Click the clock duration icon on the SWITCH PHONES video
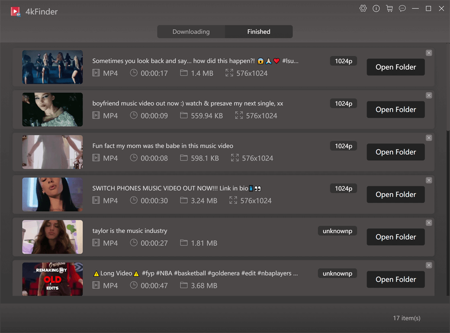The height and width of the screenshot is (333, 450). pos(134,200)
